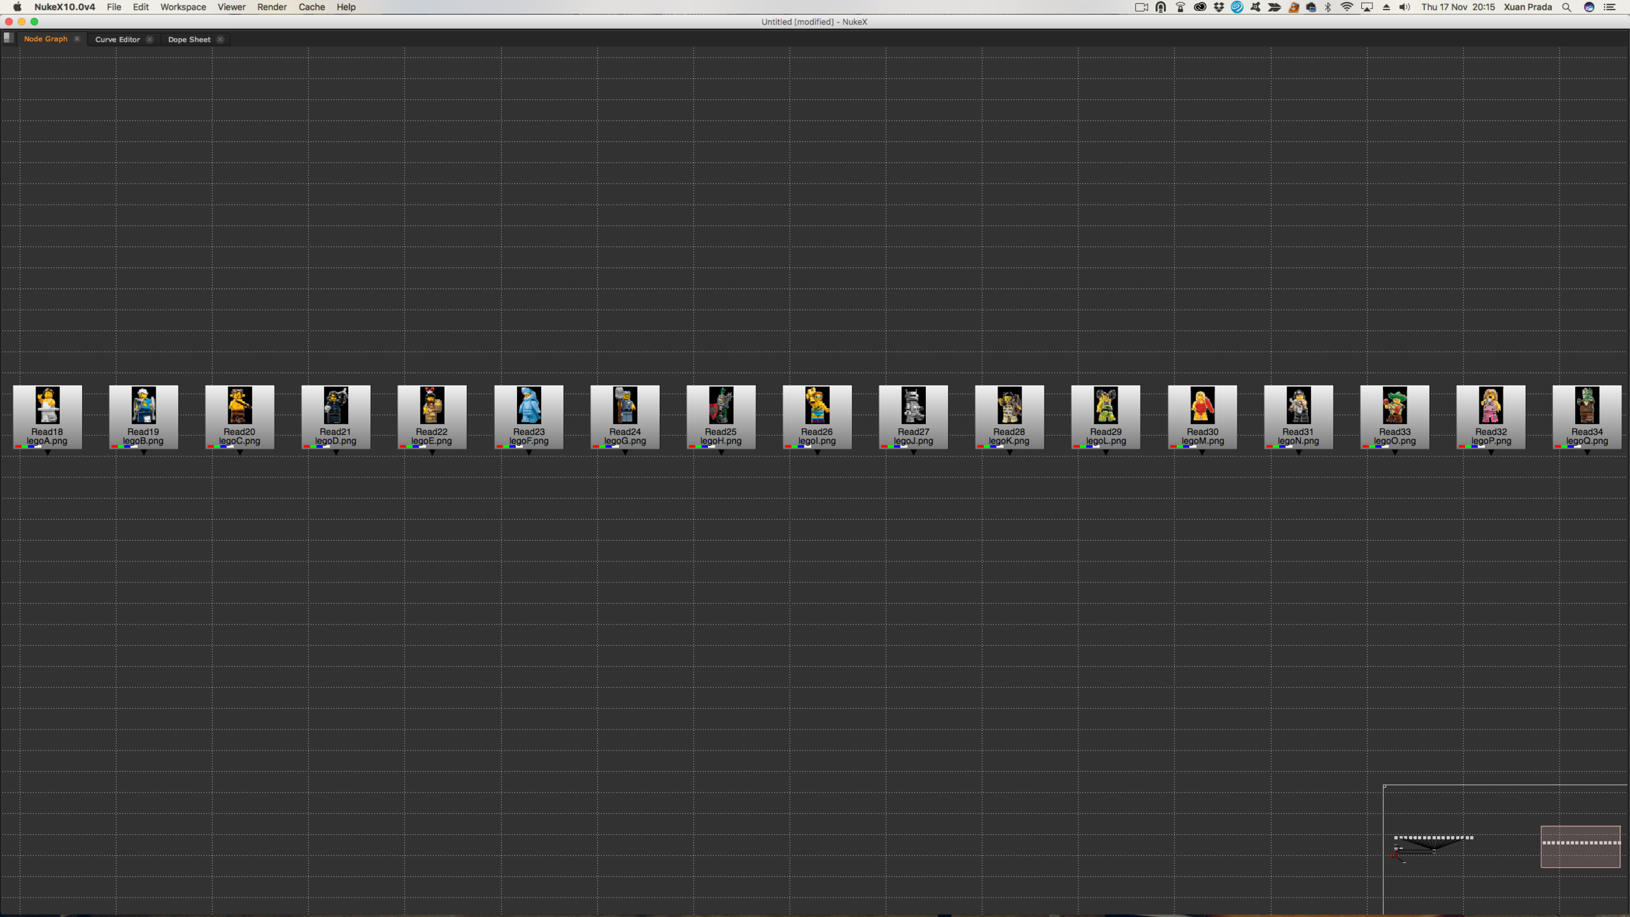Select the Read32 legoP.png node

pos(1491,417)
